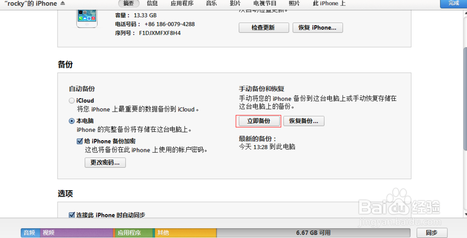This screenshot has height=238, width=467.
Task: Open the 此 iPhone 上 tab
Action: [x=329, y=3]
